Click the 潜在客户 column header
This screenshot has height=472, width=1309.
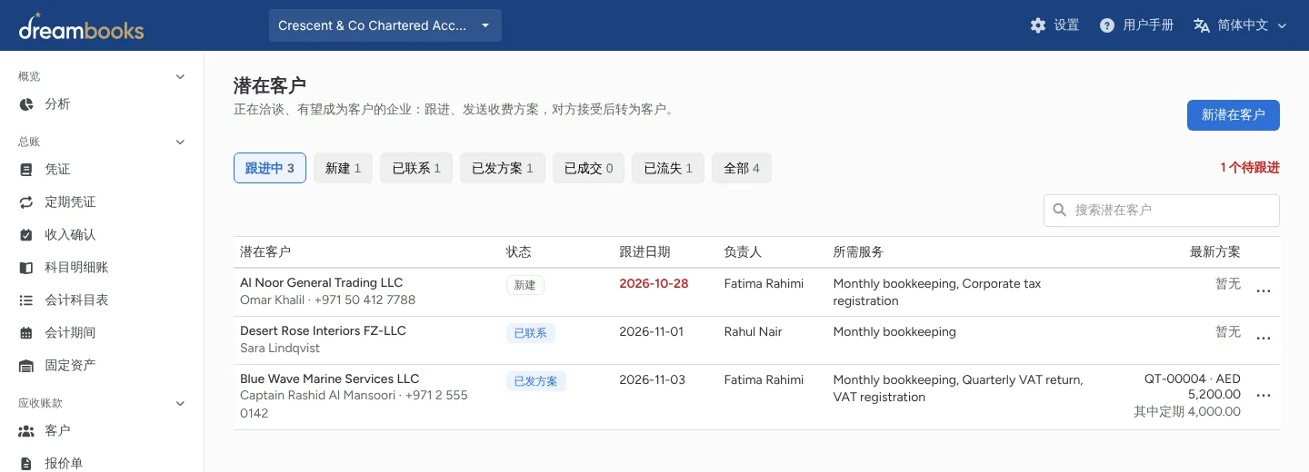(x=265, y=251)
